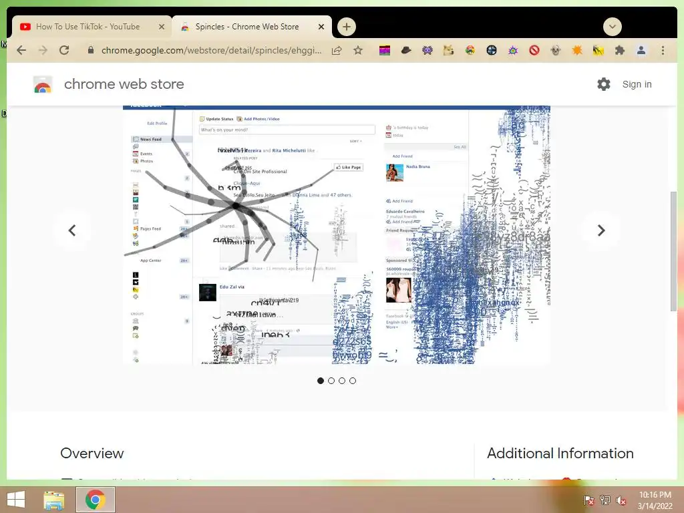This screenshot has width=684, height=513.
Task: Open the gray skull face extension
Action: [x=555, y=51]
